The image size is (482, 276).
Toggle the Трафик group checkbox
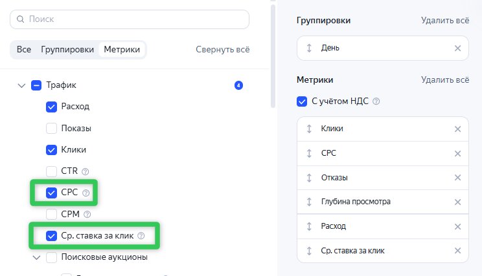[36, 85]
